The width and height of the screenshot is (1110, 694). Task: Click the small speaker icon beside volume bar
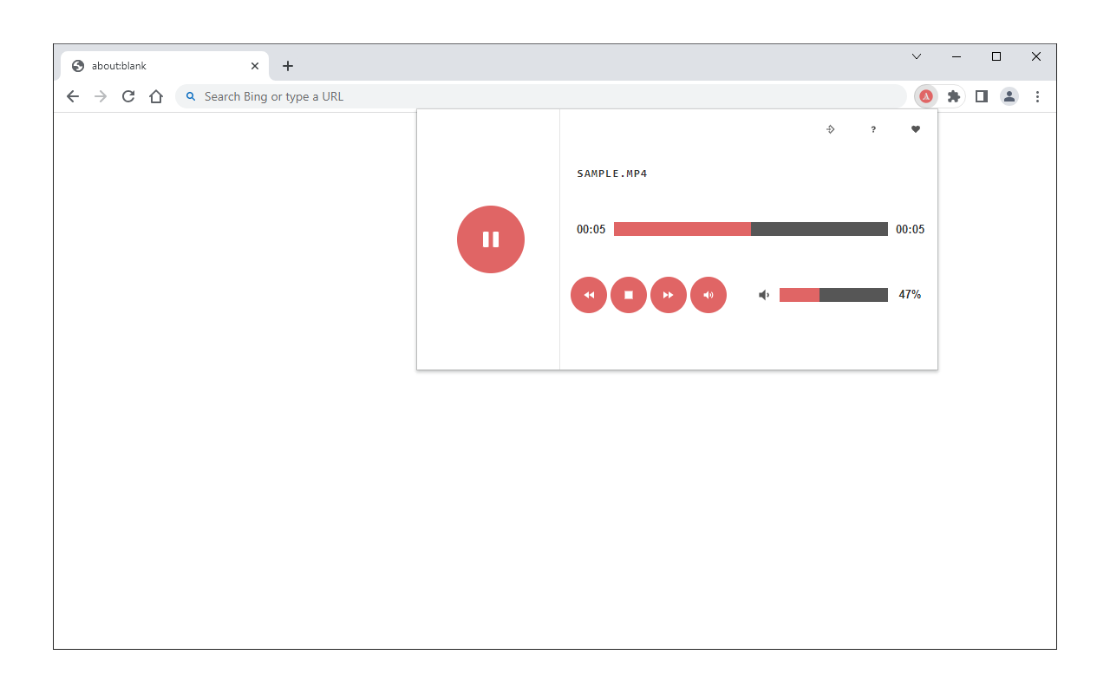tap(764, 295)
